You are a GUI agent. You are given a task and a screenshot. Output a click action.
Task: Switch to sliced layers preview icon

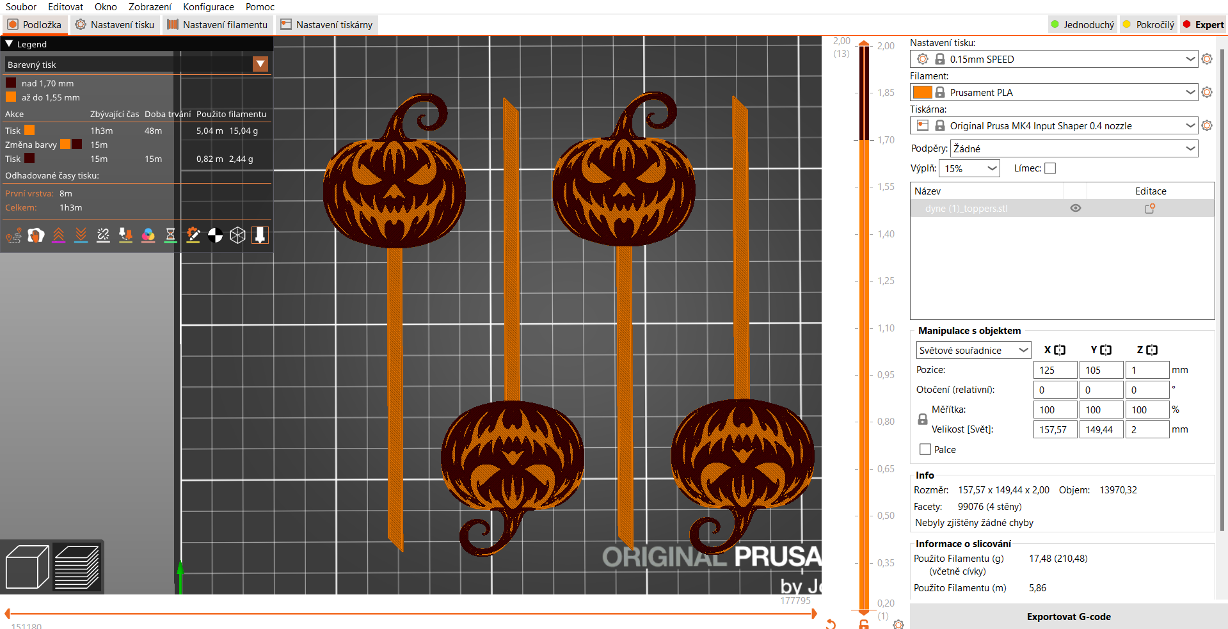coord(77,567)
